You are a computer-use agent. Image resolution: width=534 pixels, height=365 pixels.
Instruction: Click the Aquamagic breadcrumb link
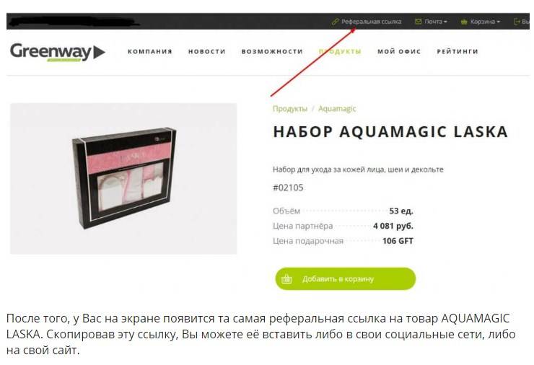[x=337, y=109]
